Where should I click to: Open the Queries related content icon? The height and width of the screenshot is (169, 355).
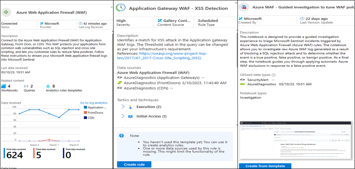tap(26, 86)
